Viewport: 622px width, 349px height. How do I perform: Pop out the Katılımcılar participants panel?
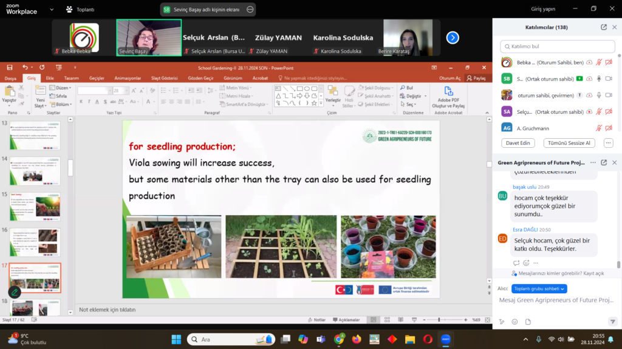[604, 27]
